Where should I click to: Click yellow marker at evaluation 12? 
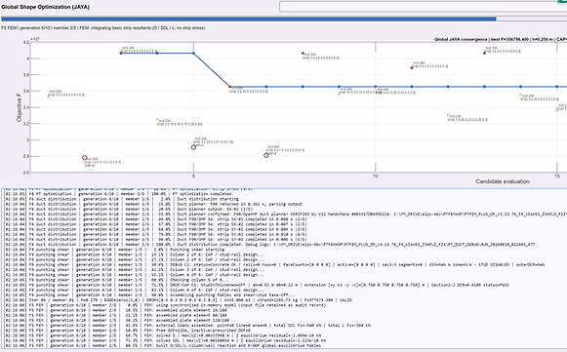coord(448,115)
